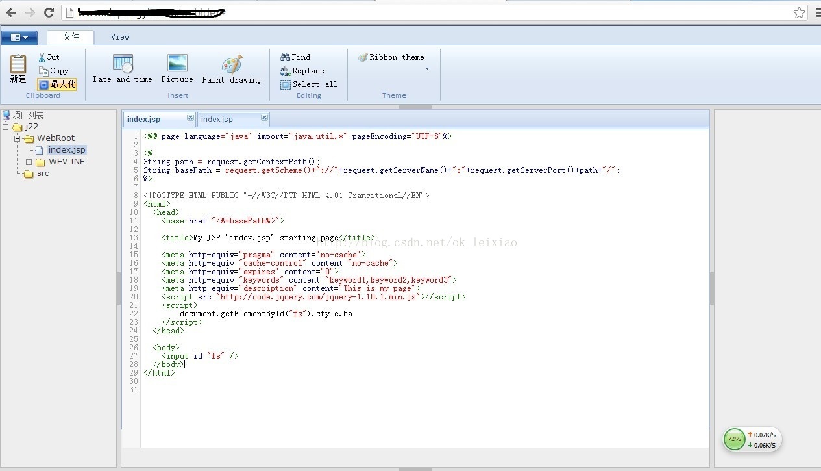Image resolution: width=821 pixels, height=471 pixels.
Task: Click the src folder icon
Action: click(x=29, y=173)
